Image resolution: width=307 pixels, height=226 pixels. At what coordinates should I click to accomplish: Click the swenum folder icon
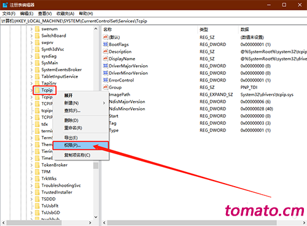coord(37,29)
